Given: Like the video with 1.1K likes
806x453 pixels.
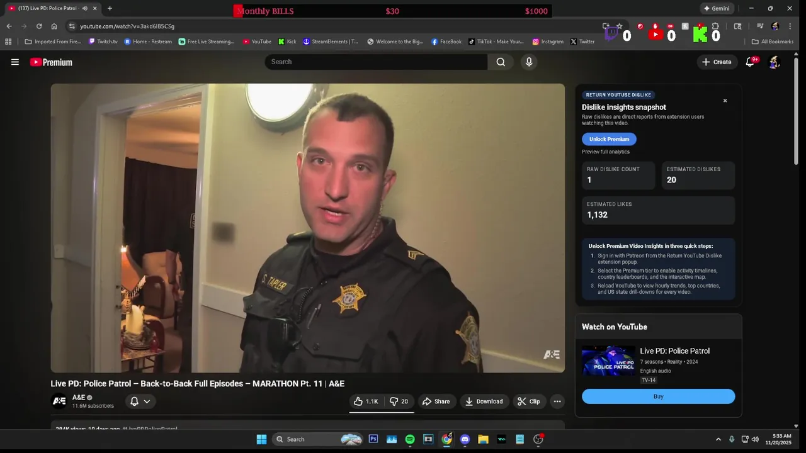Looking at the screenshot, I should pos(366,401).
